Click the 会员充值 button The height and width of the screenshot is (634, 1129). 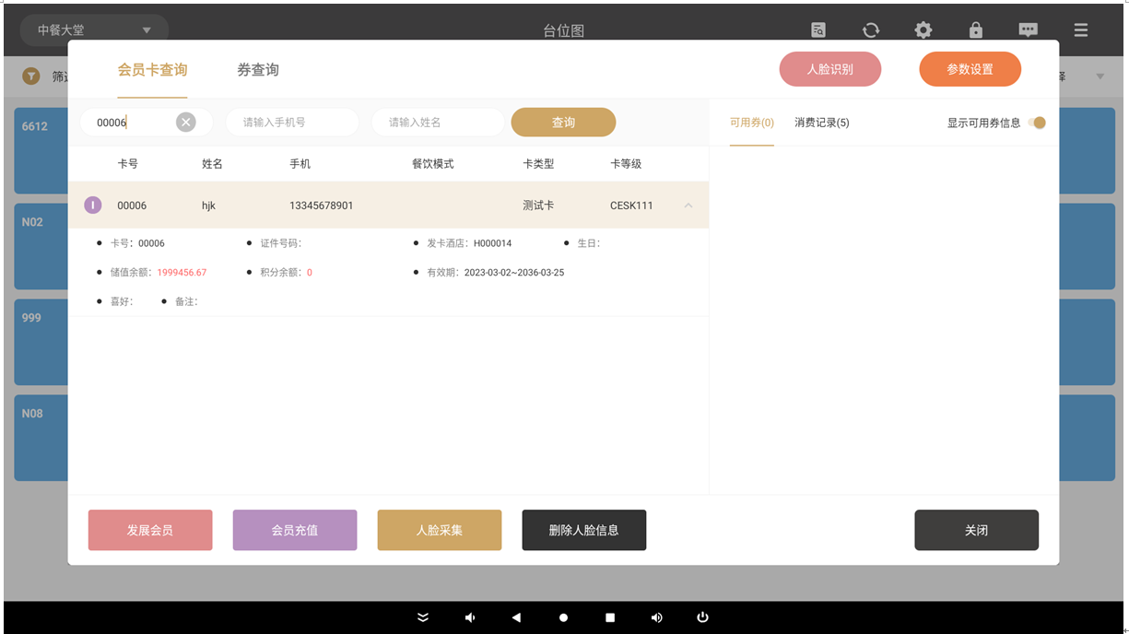295,530
